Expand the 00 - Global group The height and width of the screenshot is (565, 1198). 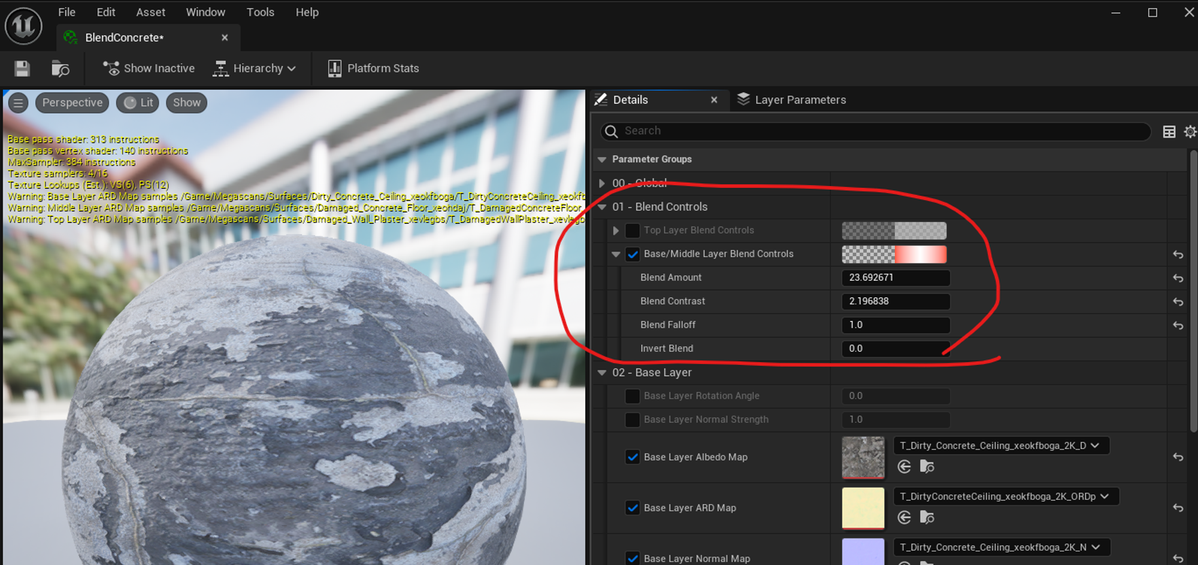click(602, 183)
